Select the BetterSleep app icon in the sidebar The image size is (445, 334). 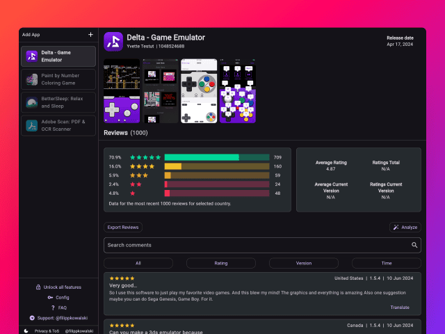(31, 102)
